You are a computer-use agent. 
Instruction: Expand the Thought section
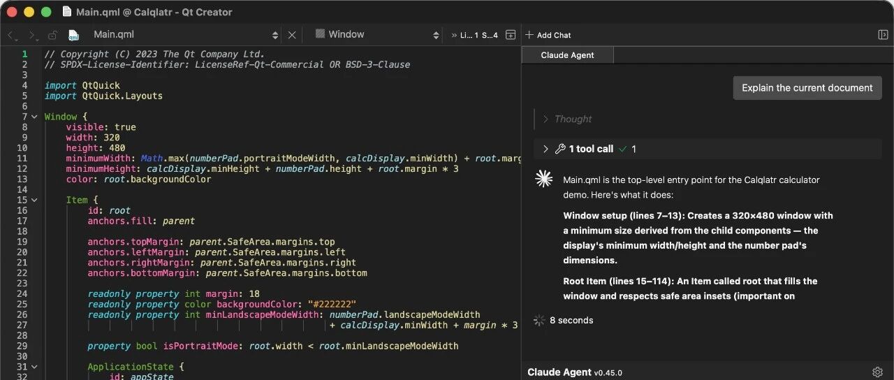(x=567, y=119)
